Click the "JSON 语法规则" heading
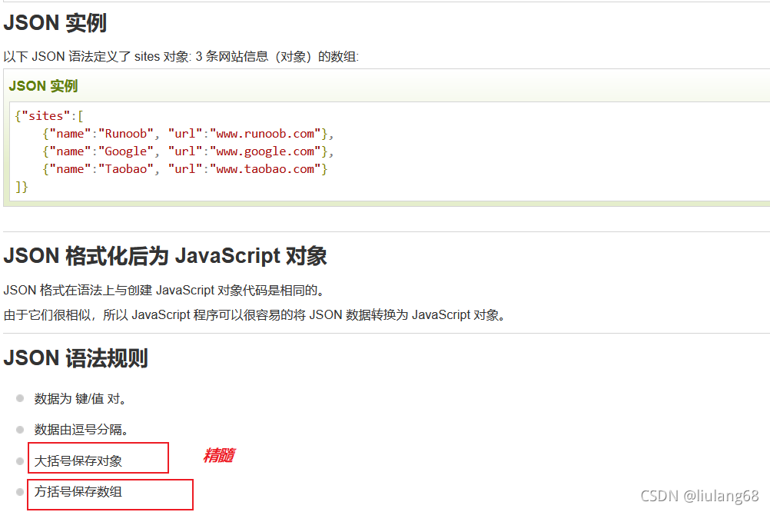Screen dimensions: 770x512 click(75, 358)
